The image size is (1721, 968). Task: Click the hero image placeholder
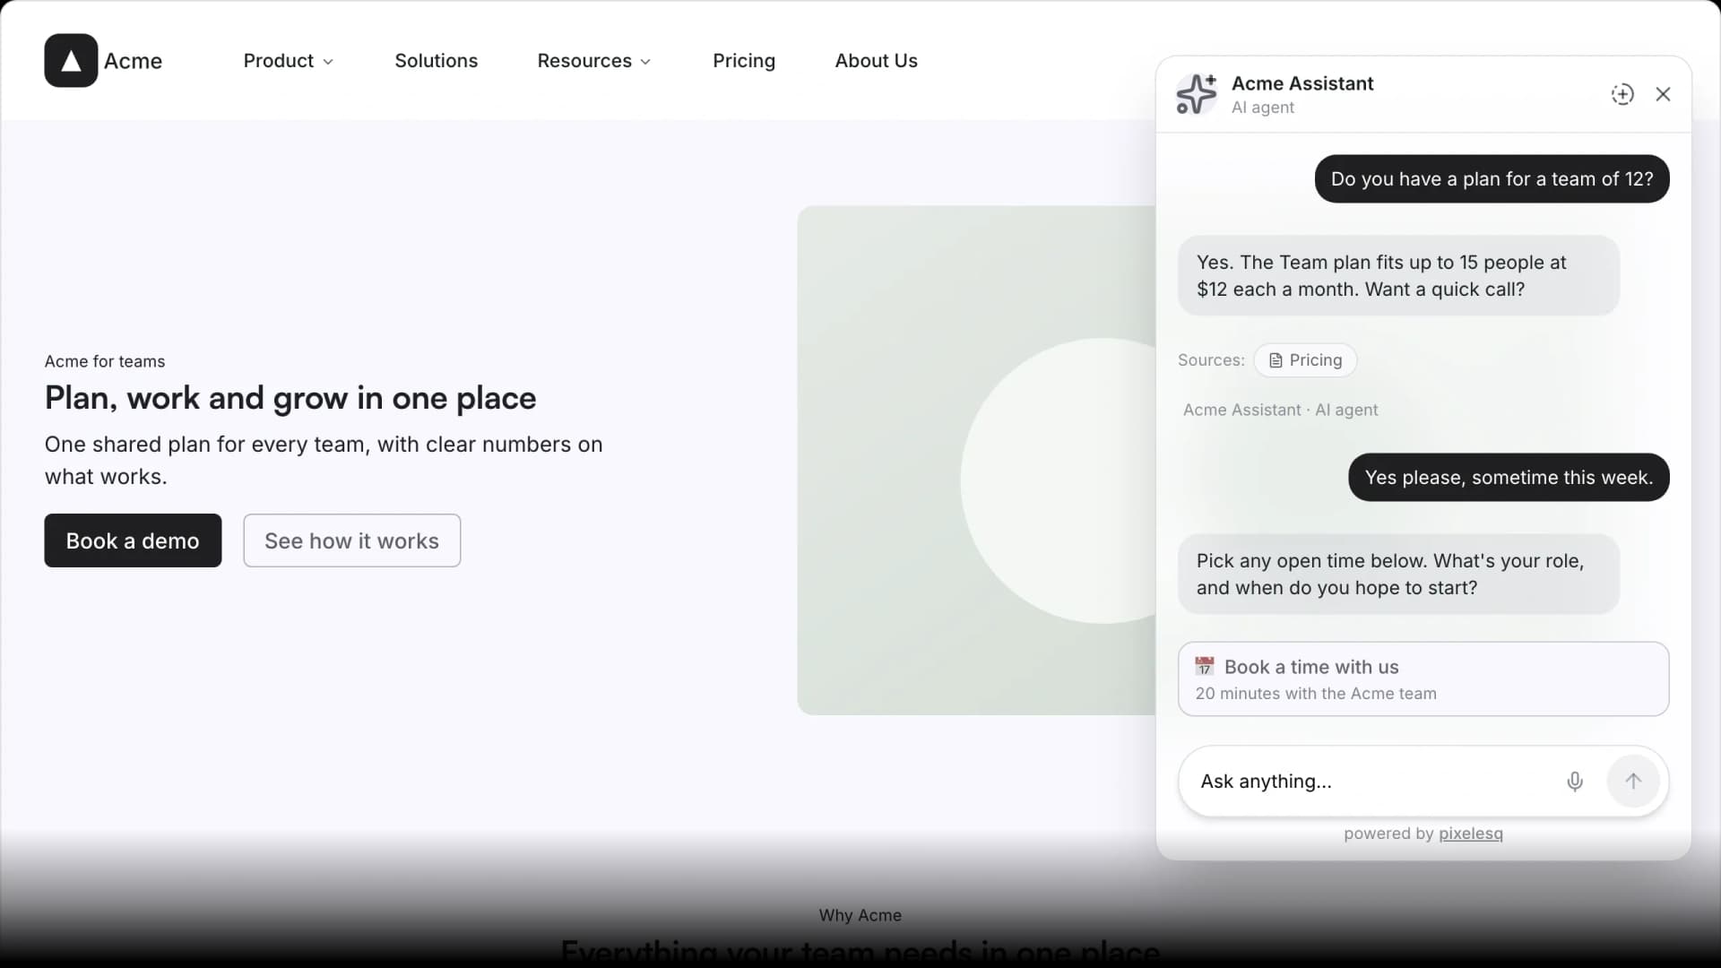click(976, 460)
